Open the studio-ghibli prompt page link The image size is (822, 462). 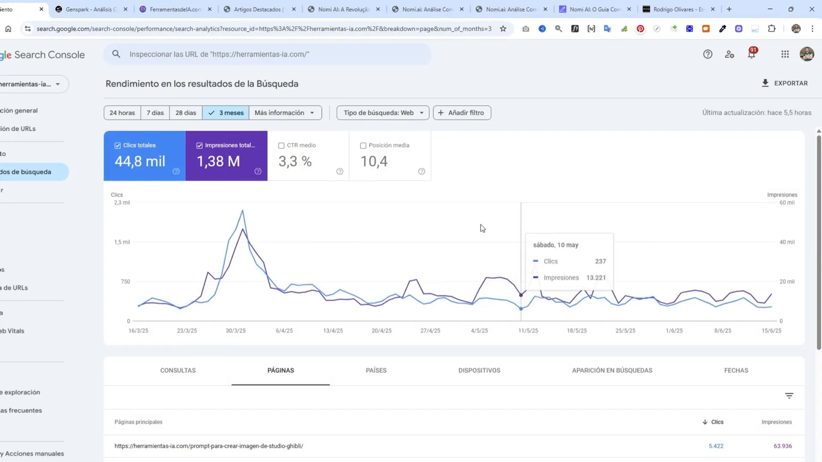[209, 446]
